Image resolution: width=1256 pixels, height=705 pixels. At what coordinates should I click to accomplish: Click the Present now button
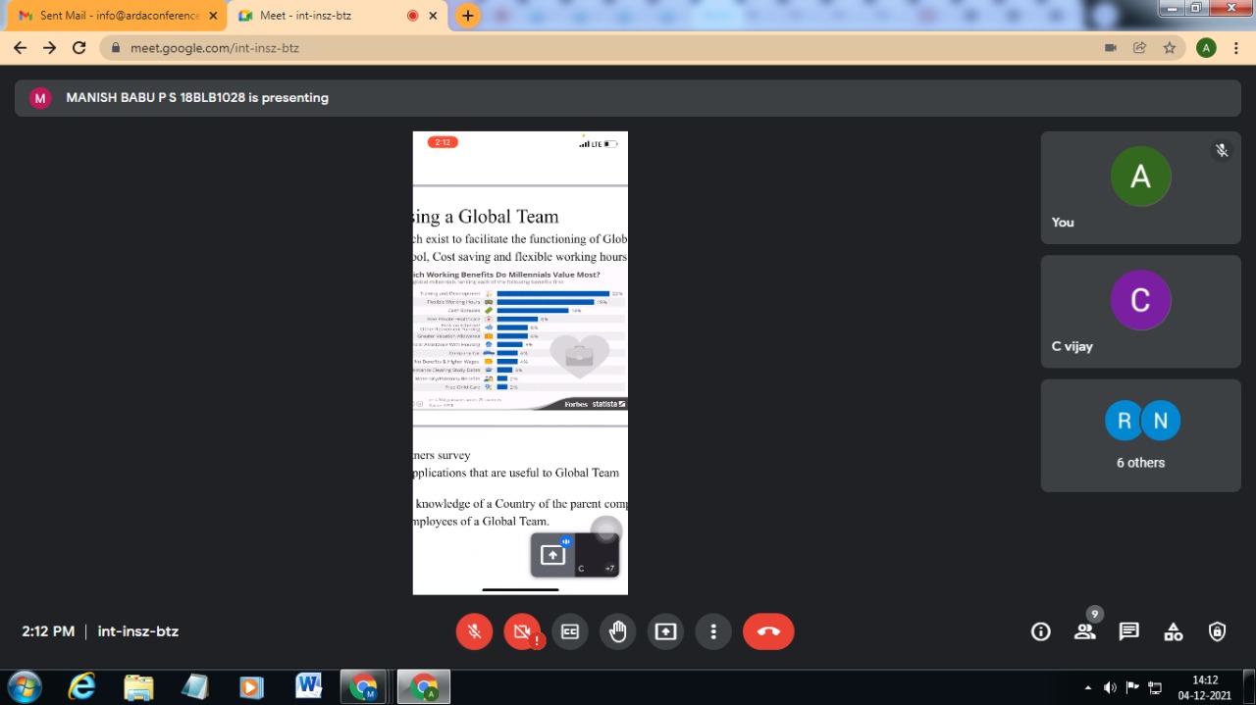coord(665,631)
